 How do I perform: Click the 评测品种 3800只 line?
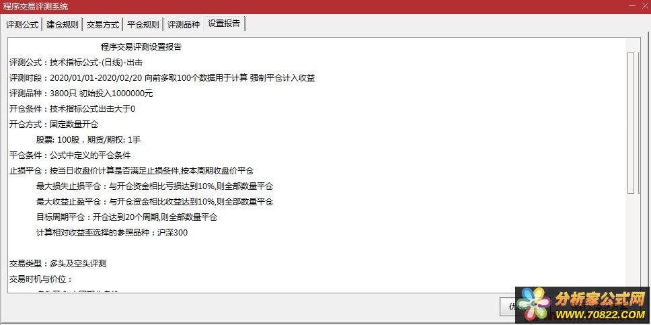pos(81,94)
